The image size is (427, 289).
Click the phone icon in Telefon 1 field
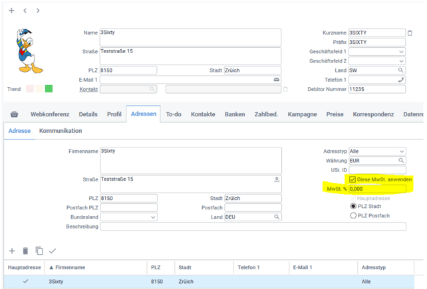400,80
